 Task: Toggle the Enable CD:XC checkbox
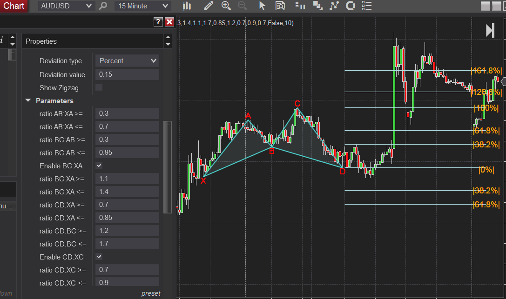click(99, 257)
